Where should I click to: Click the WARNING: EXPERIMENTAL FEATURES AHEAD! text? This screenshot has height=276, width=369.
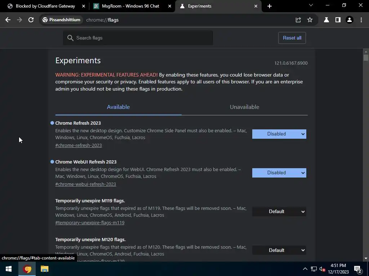(x=106, y=75)
